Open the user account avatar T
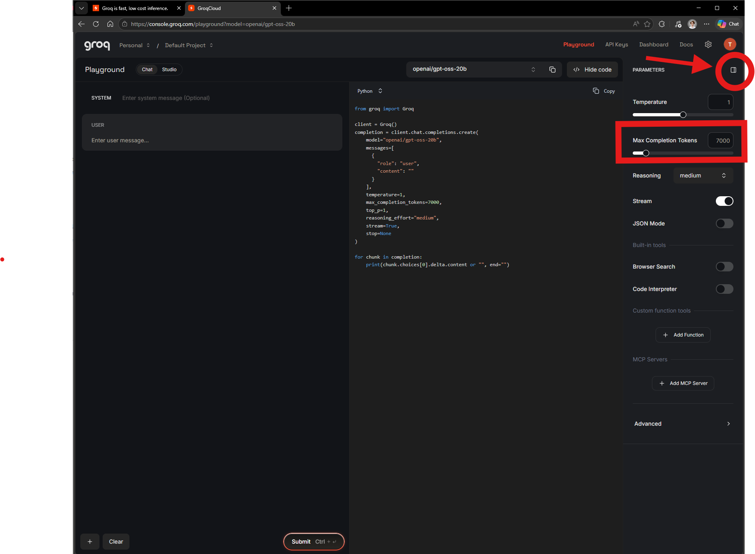Viewport: 755px width, 554px height. pyautogui.click(x=730, y=44)
